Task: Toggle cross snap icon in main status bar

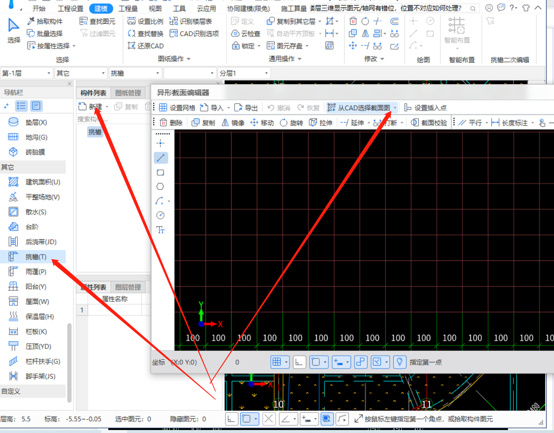Action: click(x=269, y=419)
